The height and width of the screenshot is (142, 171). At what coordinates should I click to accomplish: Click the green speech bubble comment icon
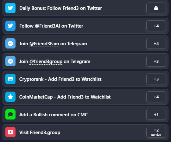click(x=10, y=114)
